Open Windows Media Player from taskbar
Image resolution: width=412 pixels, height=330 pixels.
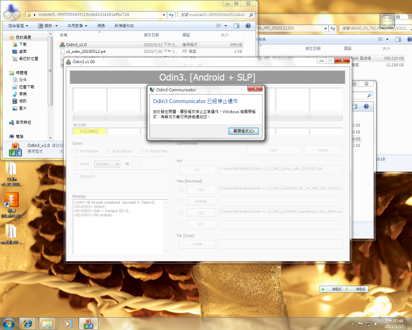(x=68, y=324)
